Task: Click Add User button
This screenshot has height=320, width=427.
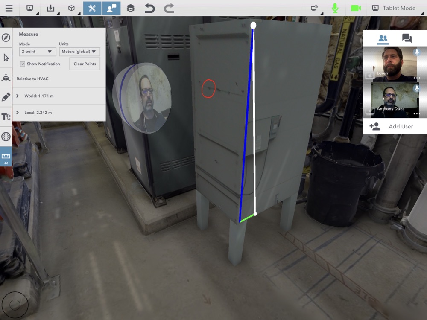Action: pyautogui.click(x=395, y=126)
